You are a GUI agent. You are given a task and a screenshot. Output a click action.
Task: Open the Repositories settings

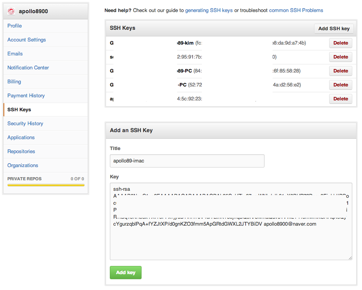pos(21,151)
